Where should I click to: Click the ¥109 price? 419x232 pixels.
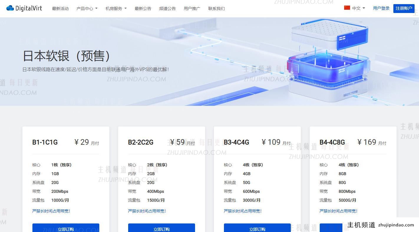[x=271, y=142]
